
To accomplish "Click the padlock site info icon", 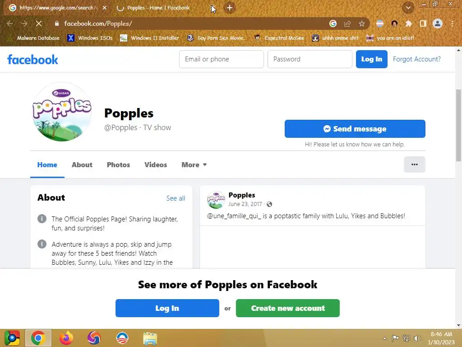I will [57, 23].
